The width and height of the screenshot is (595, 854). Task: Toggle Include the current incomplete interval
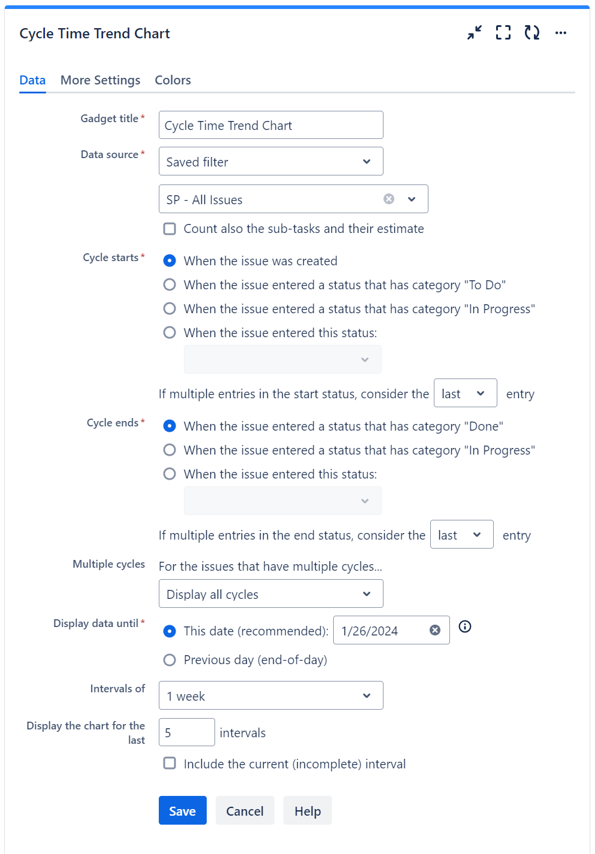pyautogui.click(x=170, y=764)
